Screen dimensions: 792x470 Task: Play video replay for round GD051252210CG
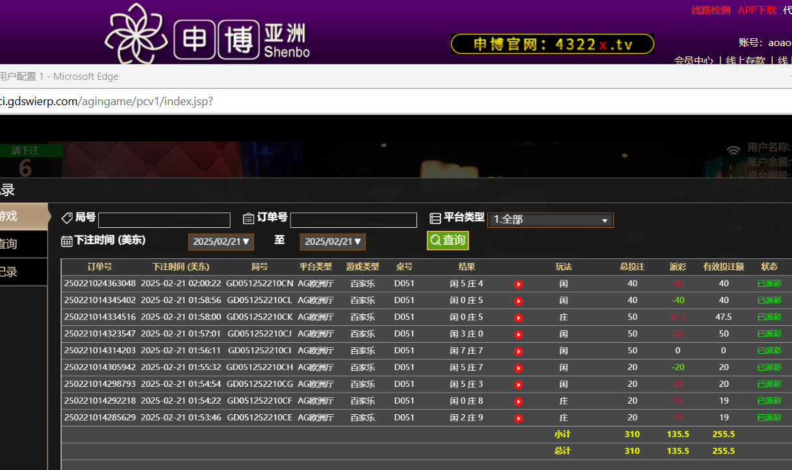[x=518, y=385]
